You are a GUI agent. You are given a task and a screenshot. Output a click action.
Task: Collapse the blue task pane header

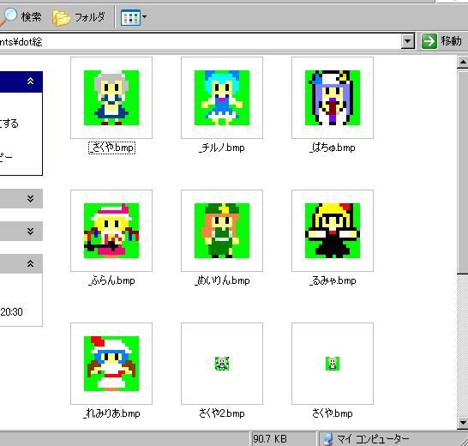(x=31, y=81)
